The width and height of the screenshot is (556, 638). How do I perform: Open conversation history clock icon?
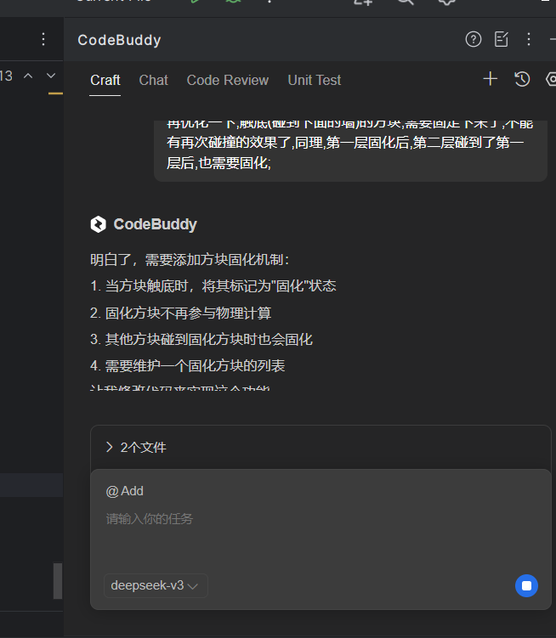pos(522,79)
